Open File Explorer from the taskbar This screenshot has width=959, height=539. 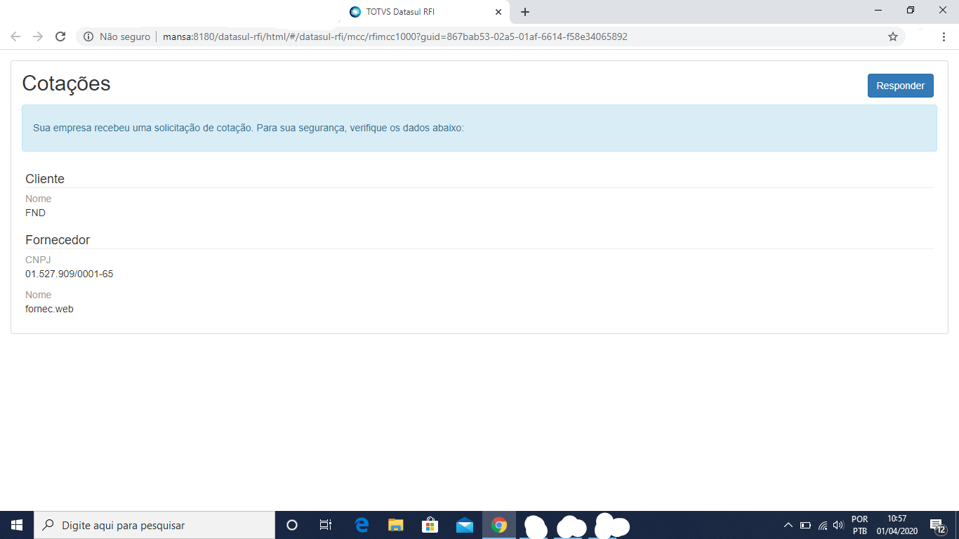(396, 525)
